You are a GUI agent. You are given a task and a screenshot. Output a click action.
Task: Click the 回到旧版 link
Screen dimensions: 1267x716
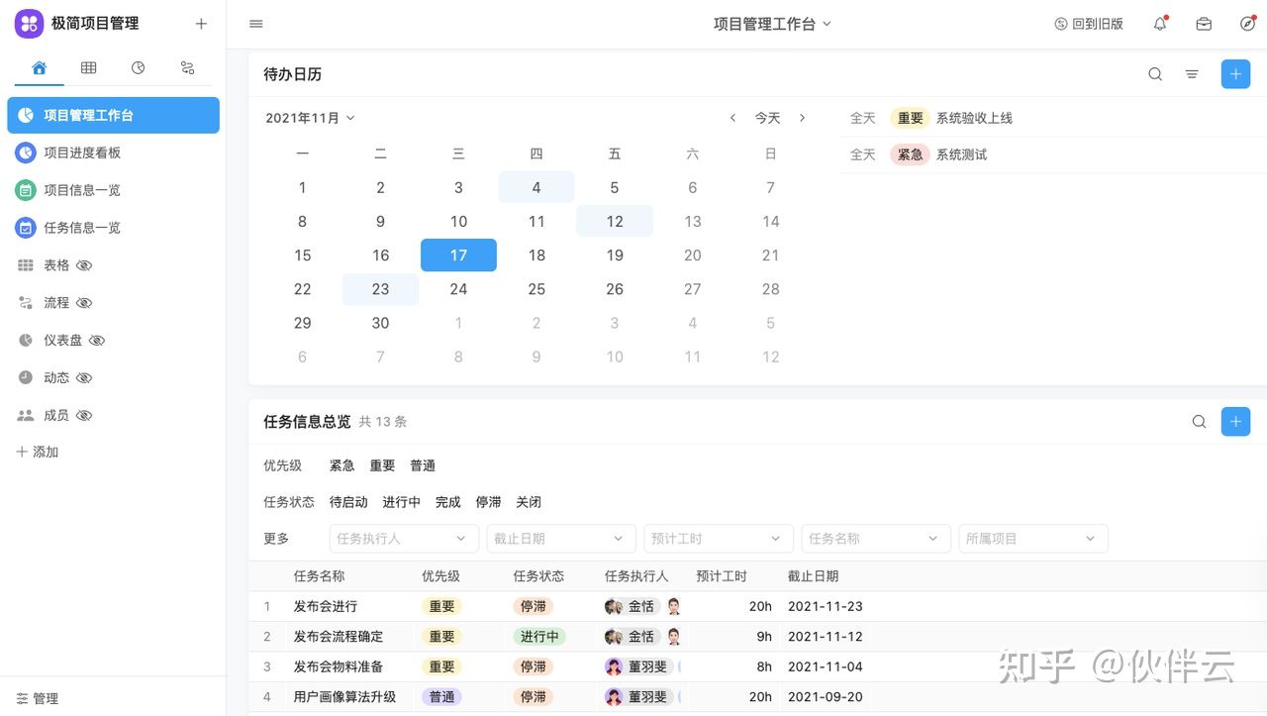[x=1089, y=24]
